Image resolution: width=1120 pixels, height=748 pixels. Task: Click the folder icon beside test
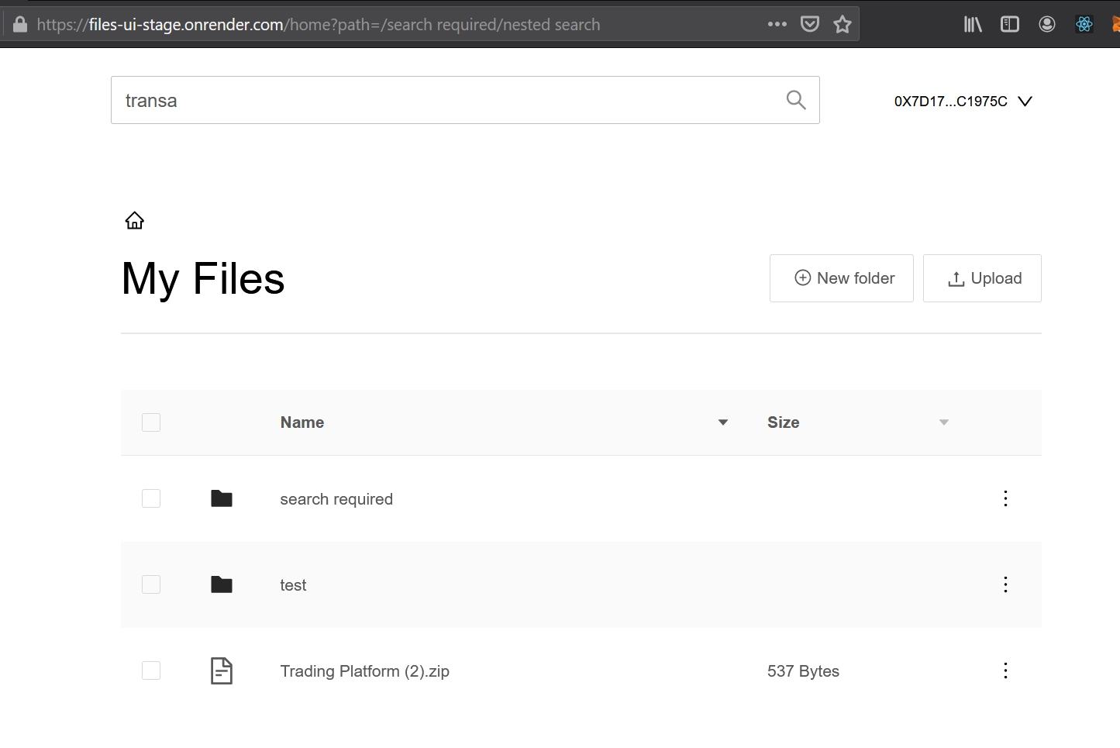pos(222,584)
